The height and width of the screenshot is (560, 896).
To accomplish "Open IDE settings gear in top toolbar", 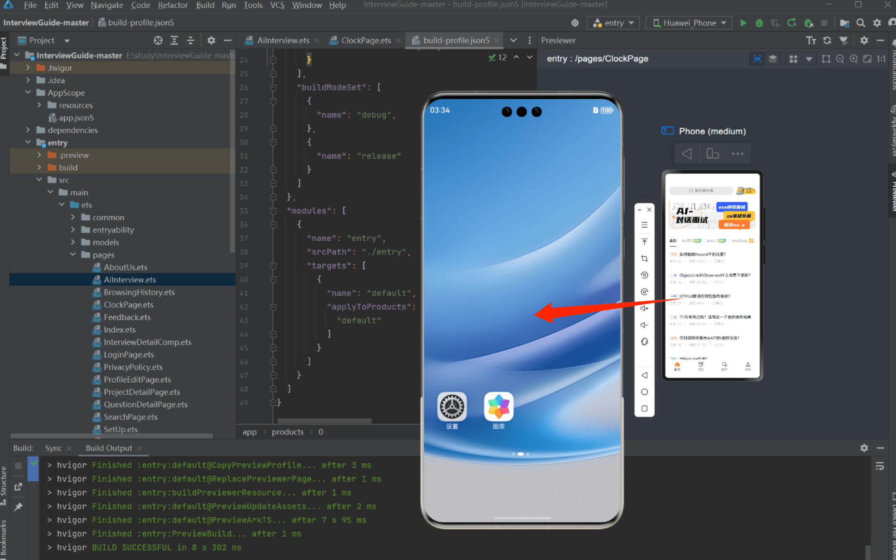I will [877, 23].
